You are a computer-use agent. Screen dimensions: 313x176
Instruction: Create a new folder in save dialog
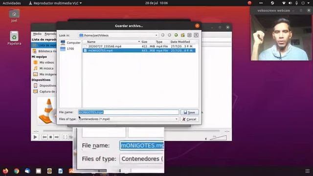(182, 35)
